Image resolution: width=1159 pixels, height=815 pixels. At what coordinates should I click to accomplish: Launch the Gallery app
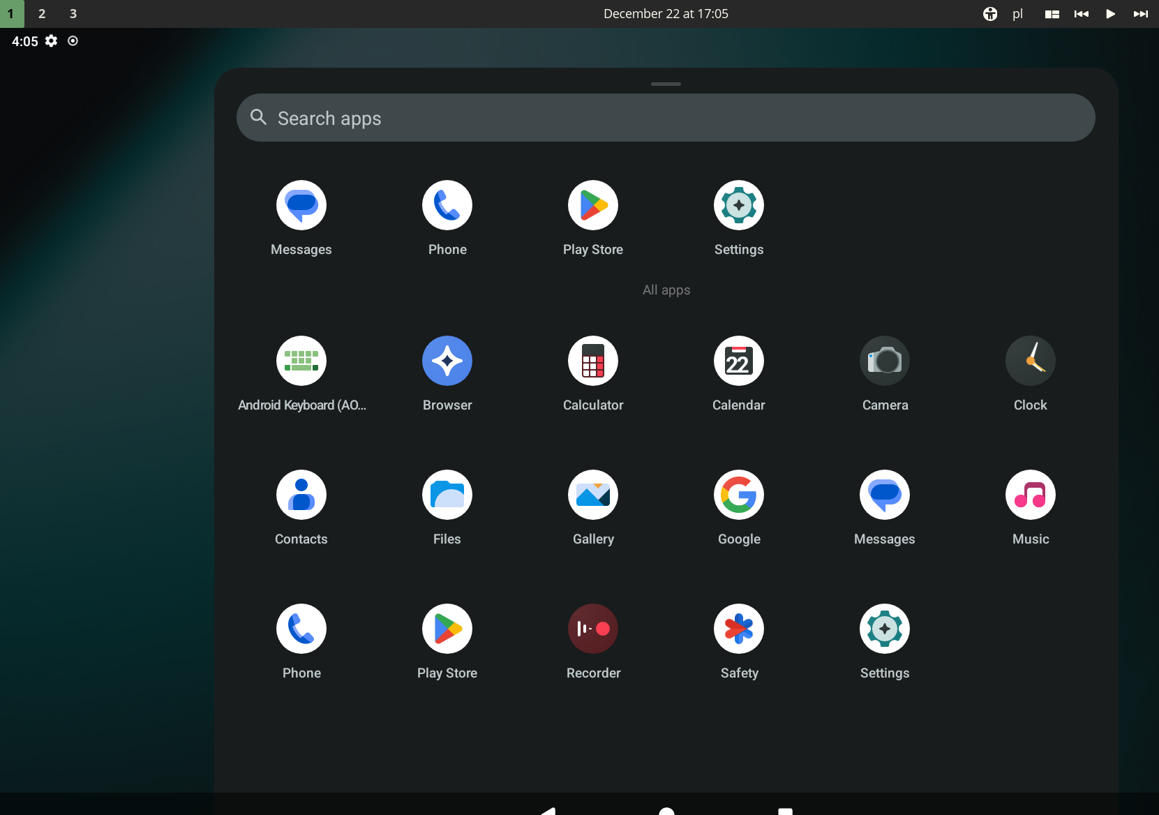pos(592,495)
